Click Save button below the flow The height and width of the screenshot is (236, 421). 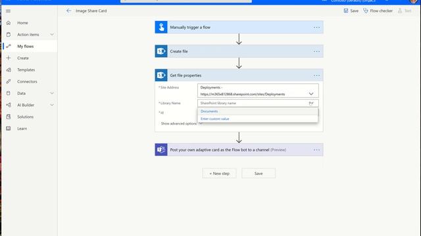coord(259,173)
